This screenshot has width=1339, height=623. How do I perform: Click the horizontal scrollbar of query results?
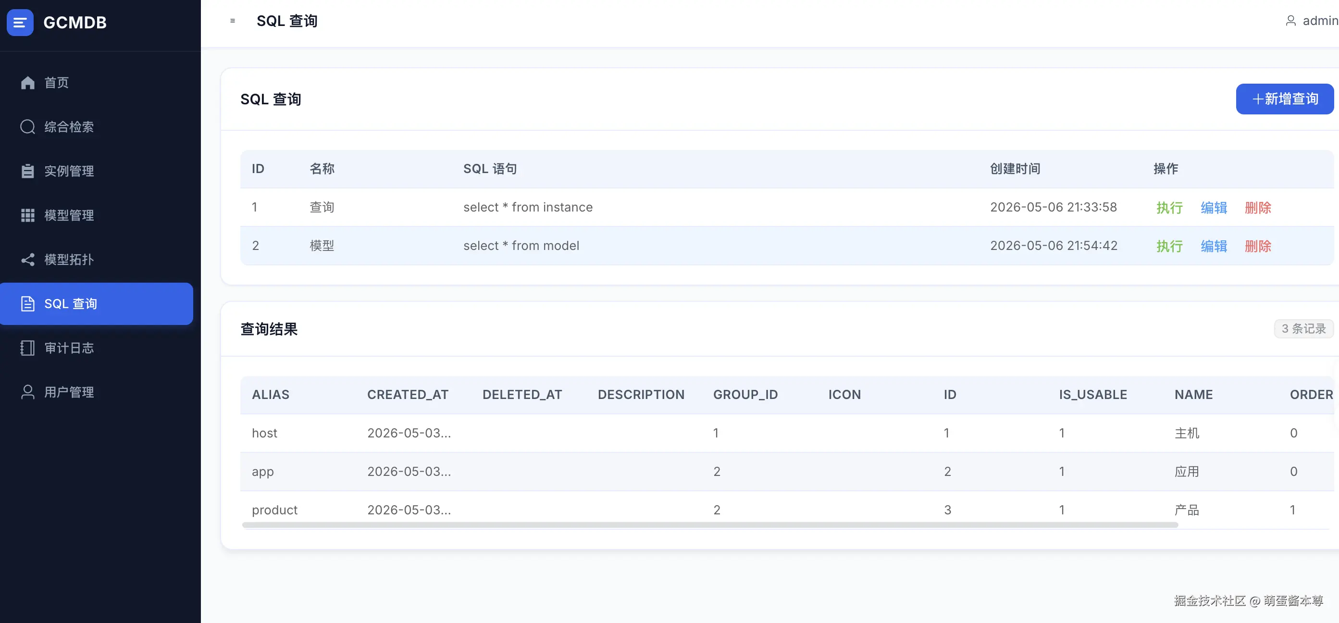click(x=709, y=525)
